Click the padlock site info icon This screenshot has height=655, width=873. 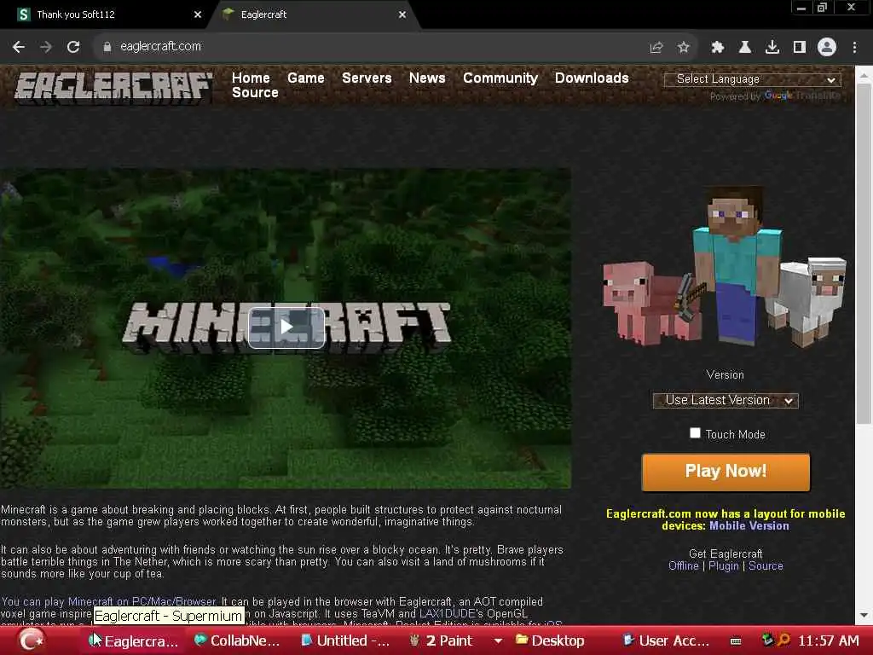click(107, 47)
